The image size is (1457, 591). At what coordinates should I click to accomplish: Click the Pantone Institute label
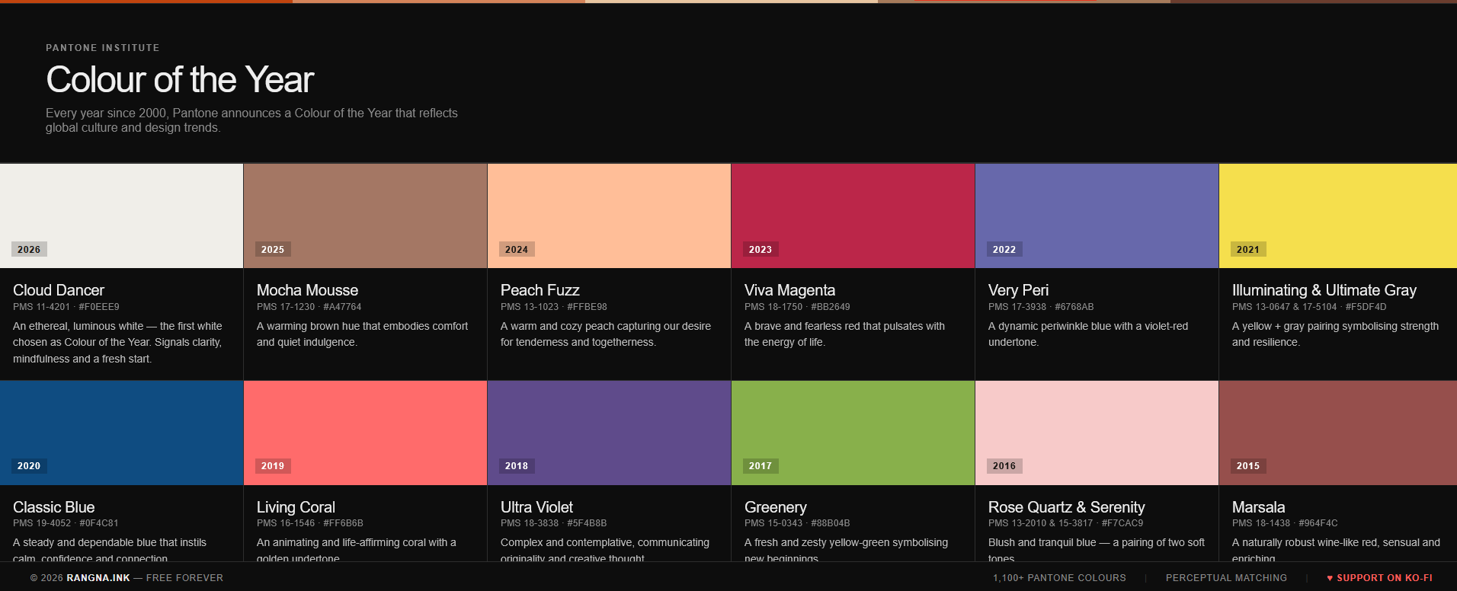(103, 47)
